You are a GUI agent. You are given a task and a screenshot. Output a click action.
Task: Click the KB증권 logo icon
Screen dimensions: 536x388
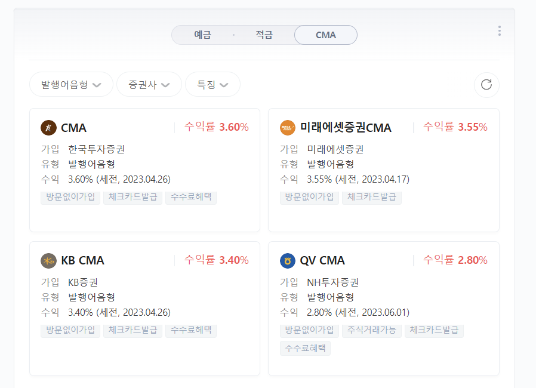(48, 261)
